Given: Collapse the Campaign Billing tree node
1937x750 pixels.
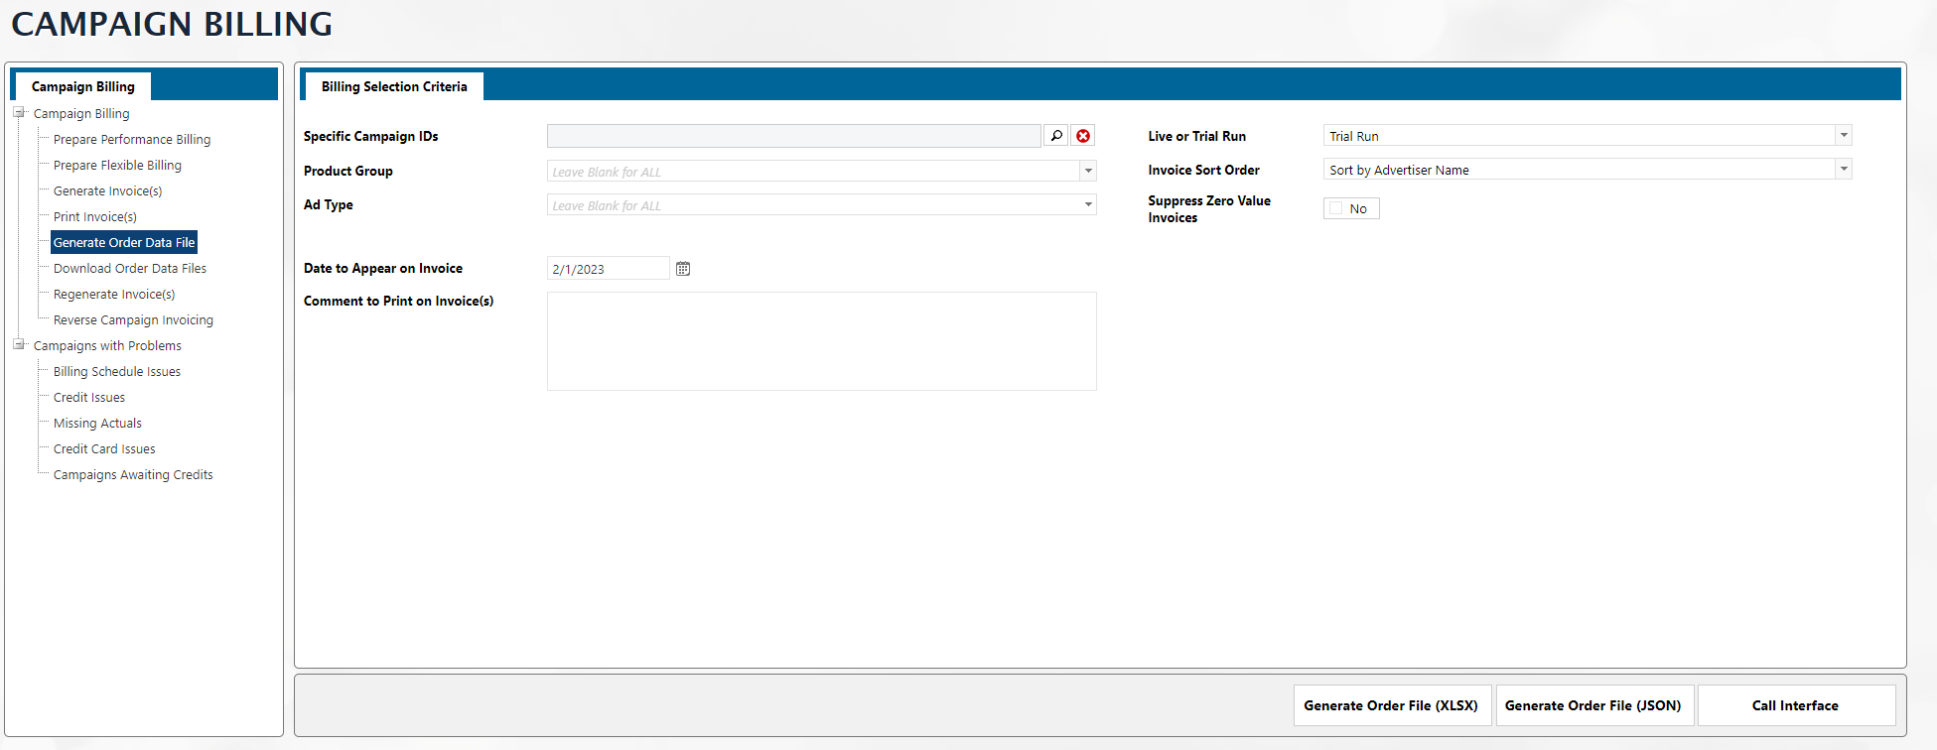Looking at the screenshot, I should click(19, 113).
